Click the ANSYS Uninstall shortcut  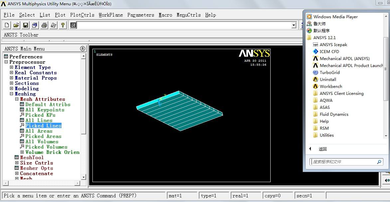coord(328,79)
